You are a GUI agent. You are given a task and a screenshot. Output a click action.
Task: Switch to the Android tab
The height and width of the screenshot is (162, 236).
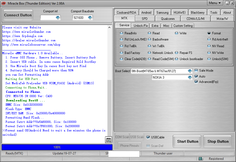(x=146, y=13)
